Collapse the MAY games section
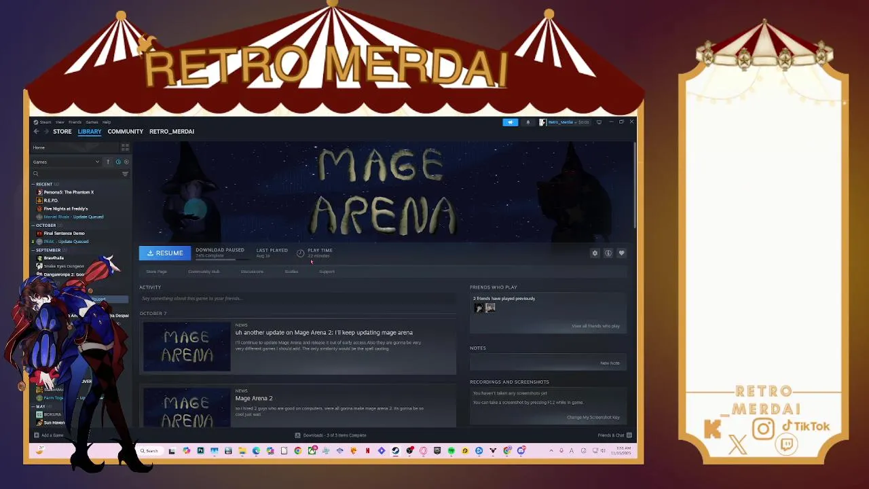869x489 pixels. 33,406
